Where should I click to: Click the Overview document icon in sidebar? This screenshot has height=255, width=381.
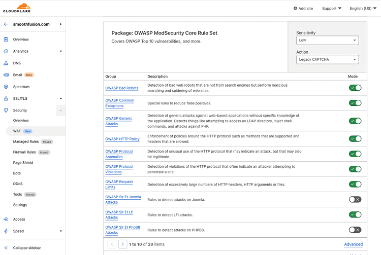pyautogui.click(x=6, y=39)
